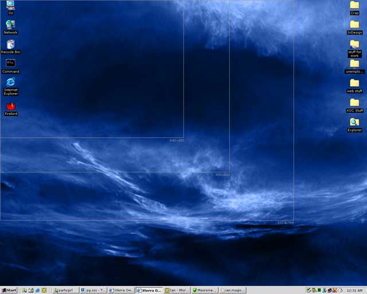Launch Internet Explorer from Quick Launch bar

[37, 290]
